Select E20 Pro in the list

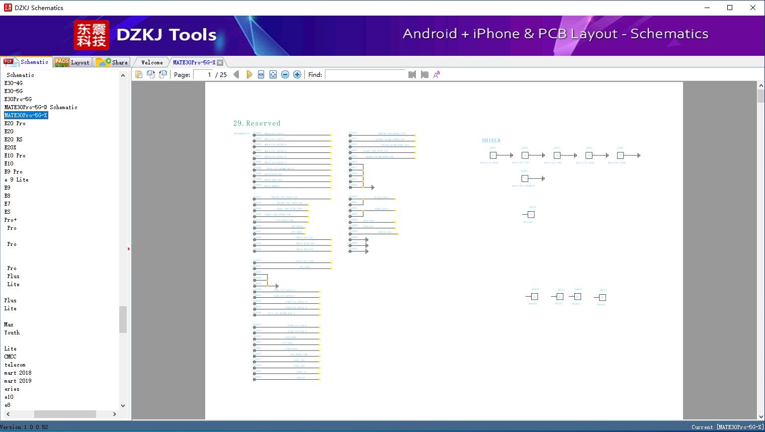[15, 123]
